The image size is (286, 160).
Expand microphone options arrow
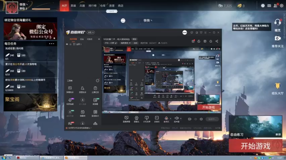coord(171,118)
